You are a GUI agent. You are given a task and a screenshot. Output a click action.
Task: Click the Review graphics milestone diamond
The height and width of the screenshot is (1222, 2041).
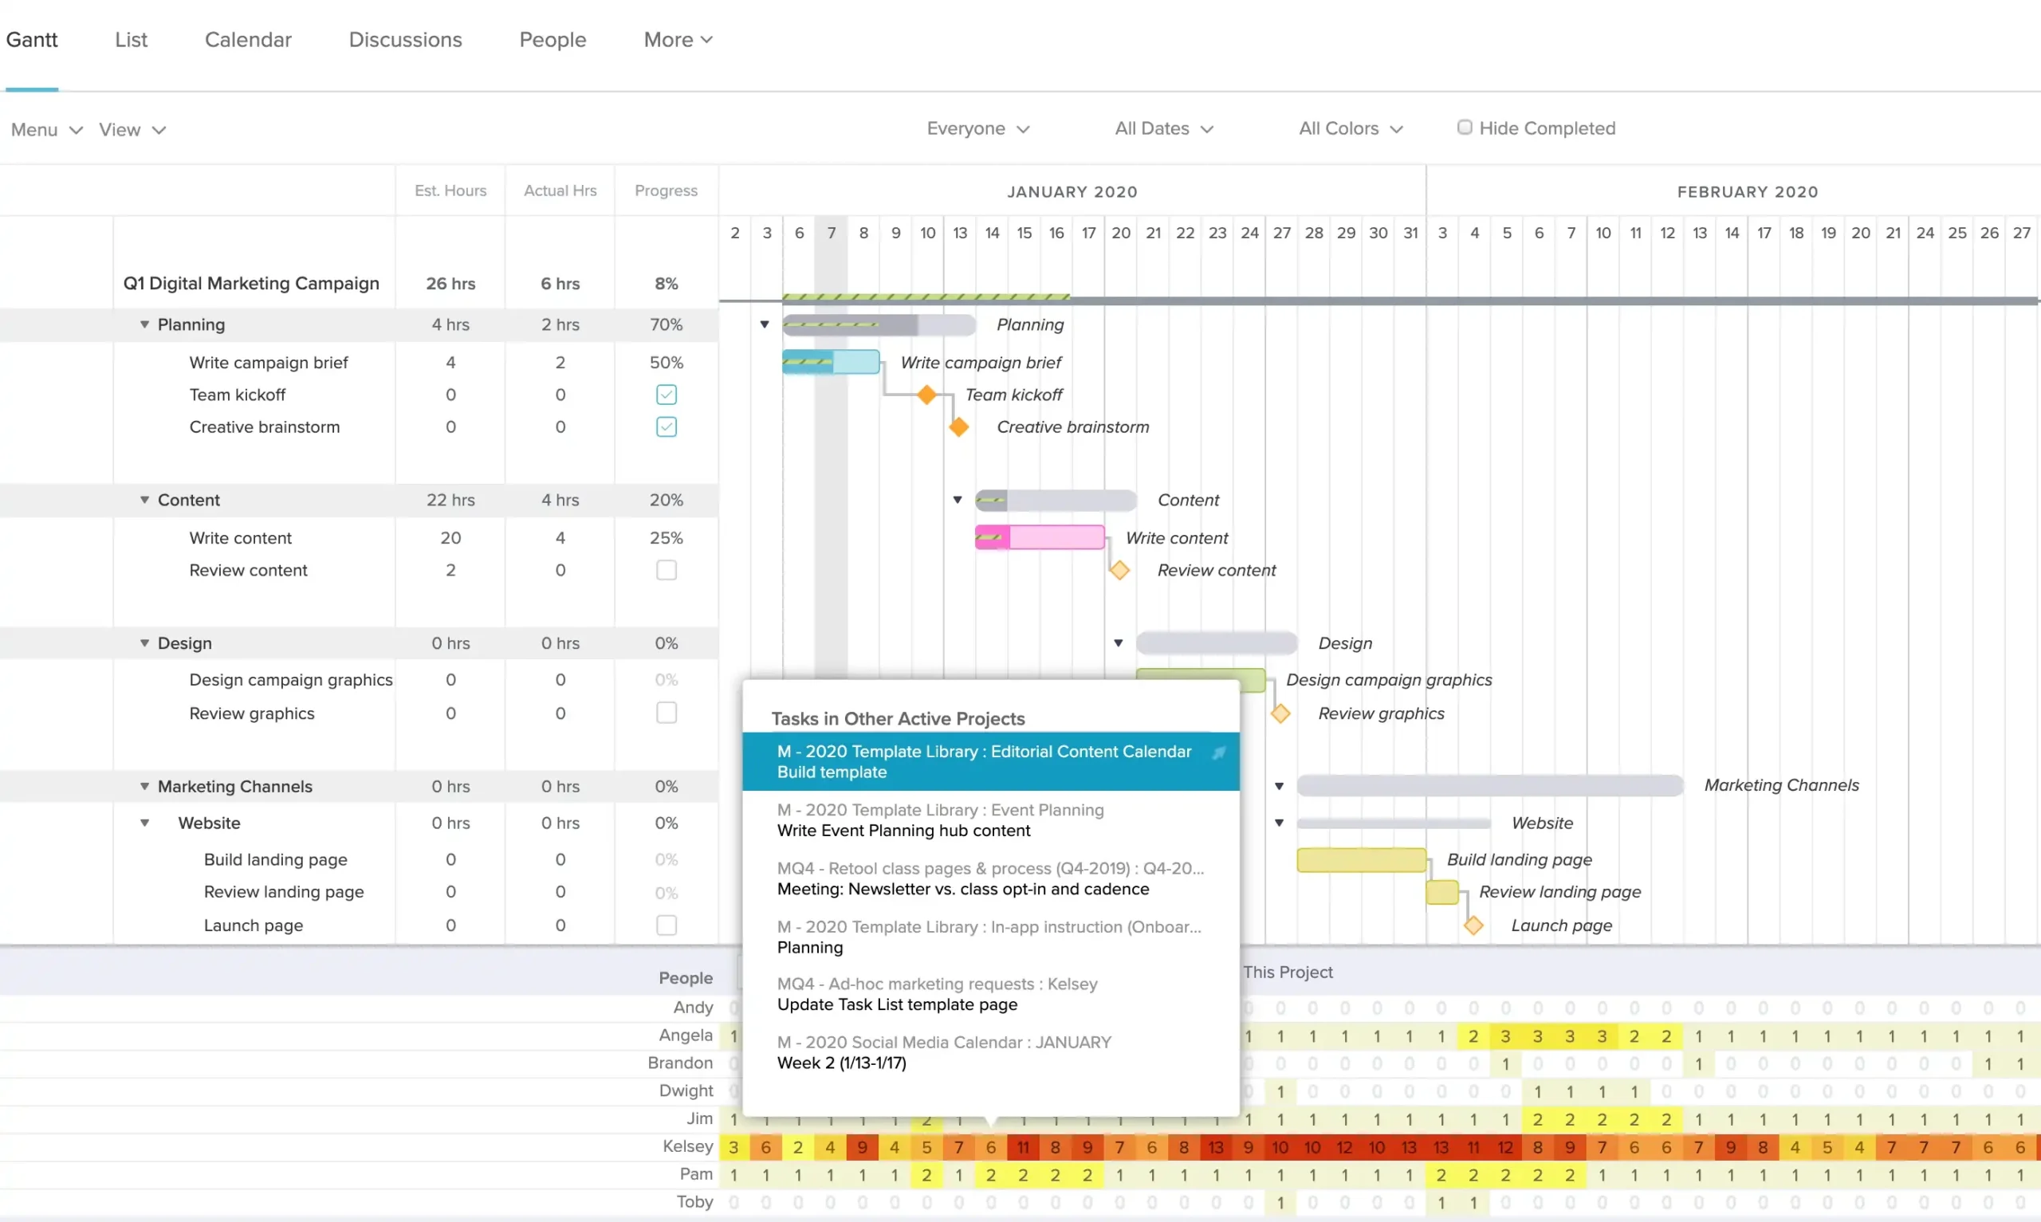[1281, 713]
